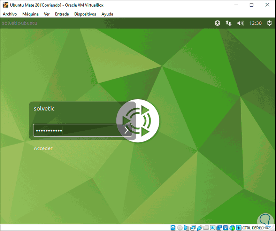Click the audio status icon
This screenshot has height=231, width=276.
[x=186, y=228]
